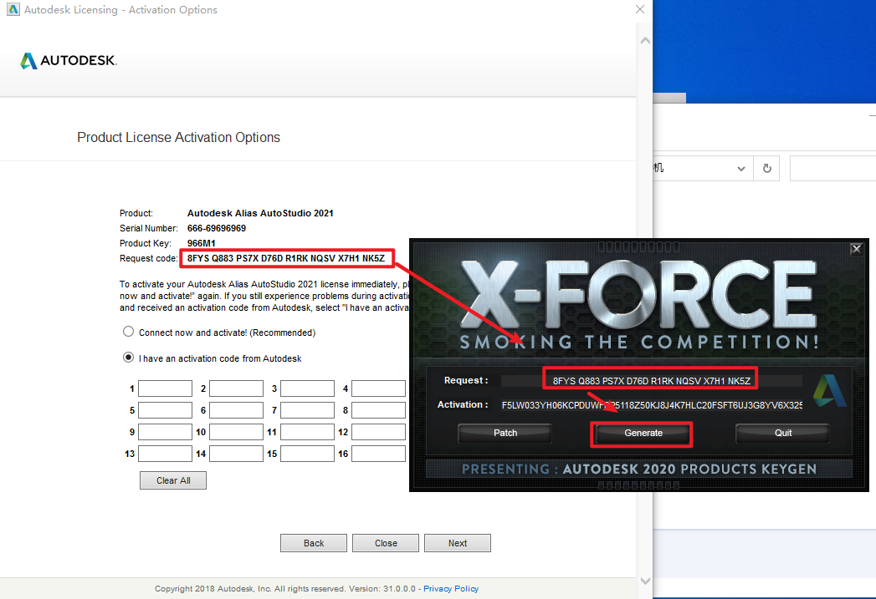This screenshot has height=599, width=876.
Task: Click activation code field 4
Action: 378,388
